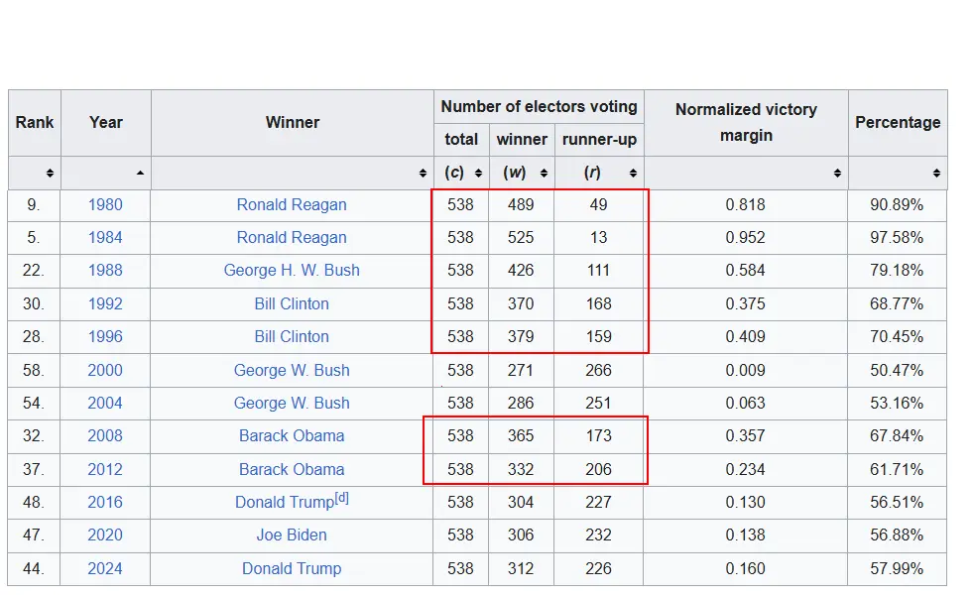Viewport: 973px width, 595px height.
Task: Open the 2012 election year link
Action: tap(105, 469)
